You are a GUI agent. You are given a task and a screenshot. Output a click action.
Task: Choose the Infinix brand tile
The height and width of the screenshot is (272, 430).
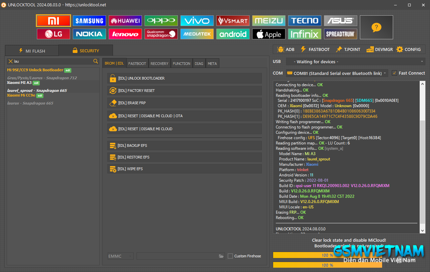(x=305, y=34)
